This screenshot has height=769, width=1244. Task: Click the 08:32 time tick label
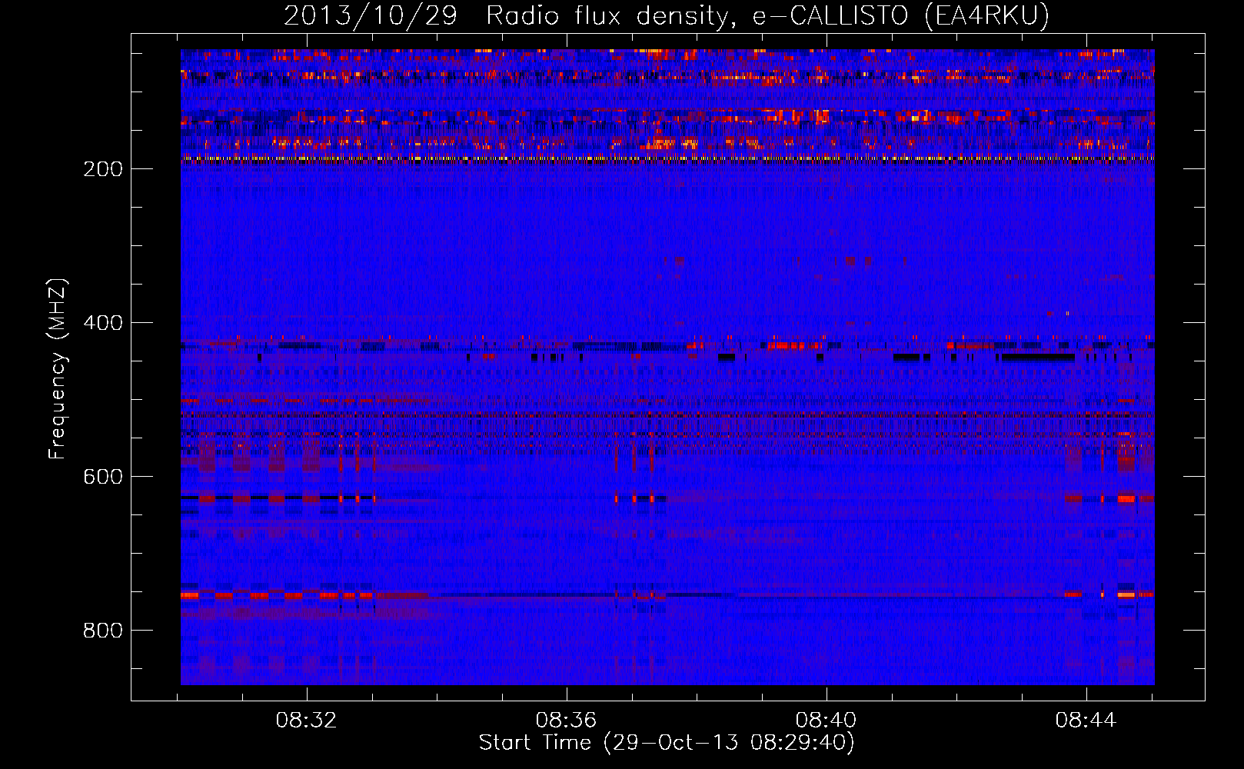coord(307,721)
